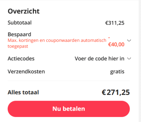Click the Overzicht heading
This screenshot has height=122, width=141.
click(24, 11)
